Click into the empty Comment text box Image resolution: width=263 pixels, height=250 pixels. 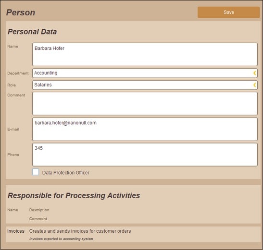[x=145, y=103]
